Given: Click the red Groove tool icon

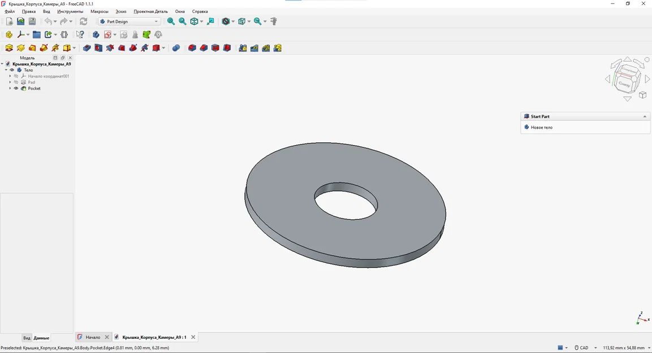Looking at the screenshot, I should [110, 48].
